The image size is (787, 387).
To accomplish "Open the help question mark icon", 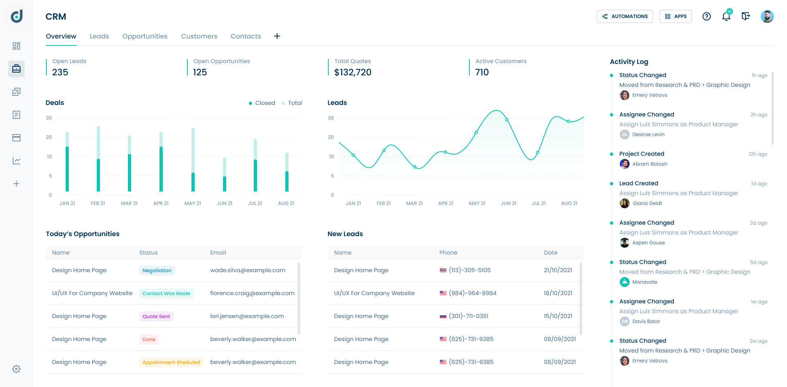I will [x=707, y=16].
